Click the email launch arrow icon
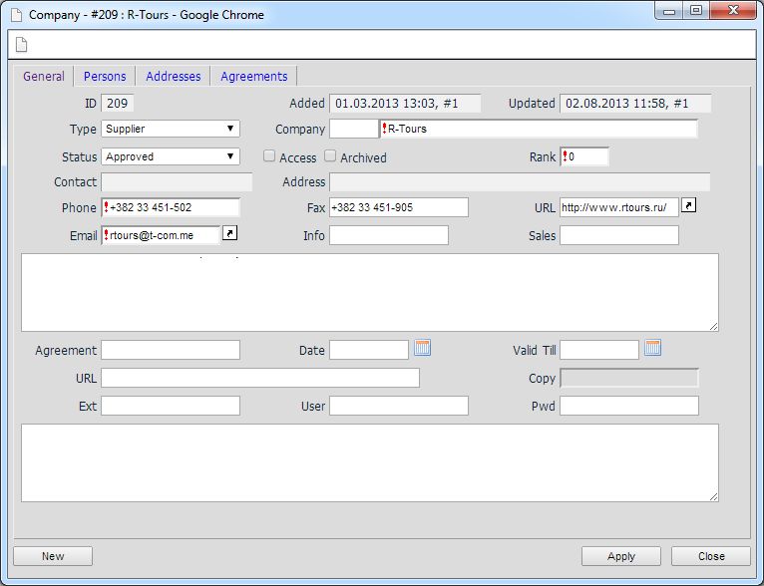Screen dimensions: 764x586 pos(229,233)
